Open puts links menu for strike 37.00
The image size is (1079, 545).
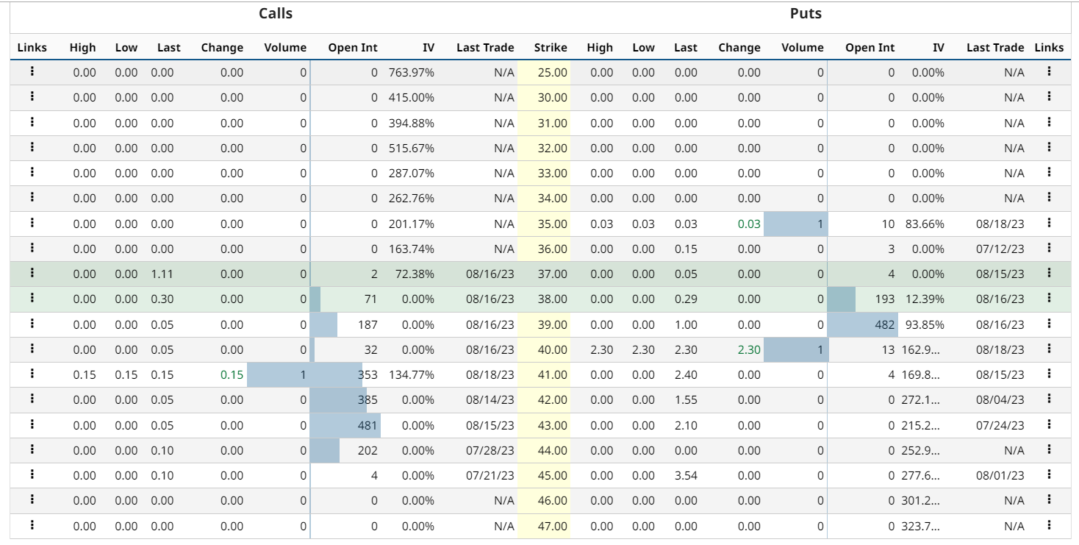(x=1049, y=273)
